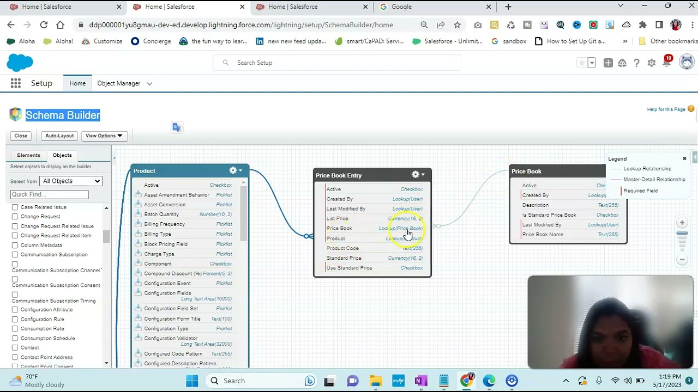Check the Communication Subscription object
Image resolution: width=698 pixels, height=392 pixels.
15,254
